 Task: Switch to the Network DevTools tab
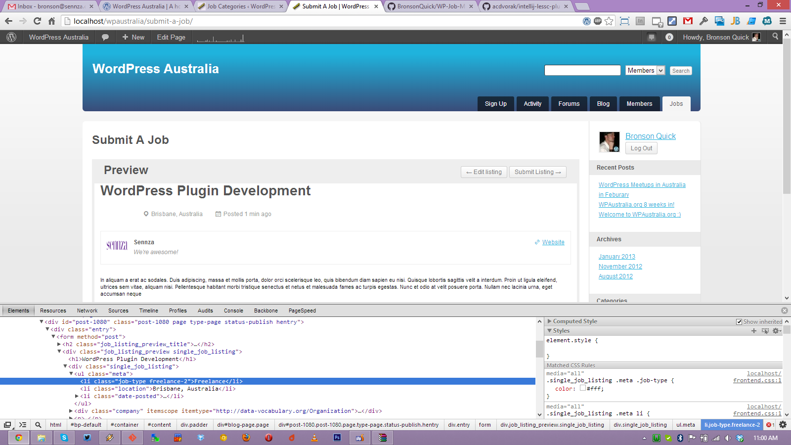(87, 311)
